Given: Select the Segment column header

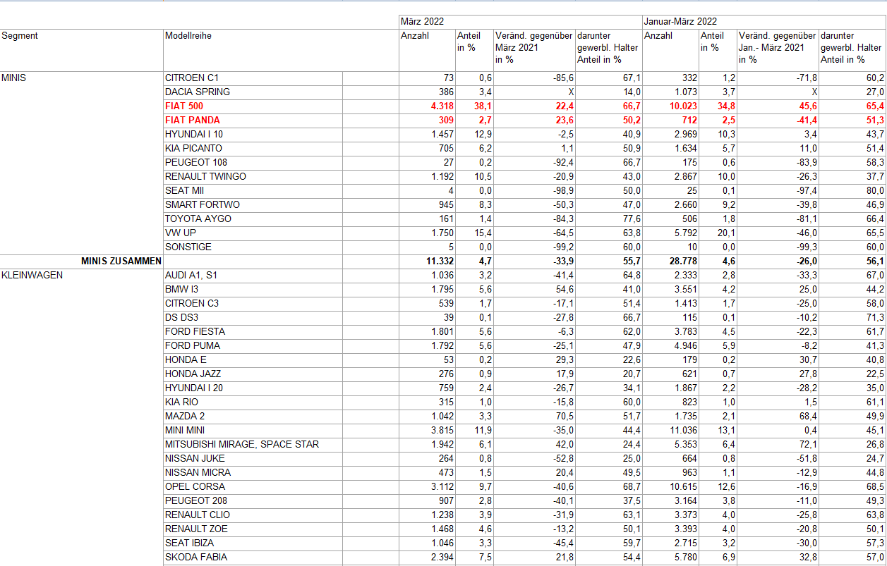Looking at the screenshot, I should coord(20,36).
